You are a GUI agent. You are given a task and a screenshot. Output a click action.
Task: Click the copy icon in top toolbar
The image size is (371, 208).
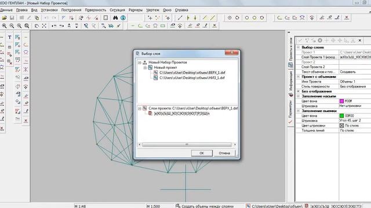(37, 18)
